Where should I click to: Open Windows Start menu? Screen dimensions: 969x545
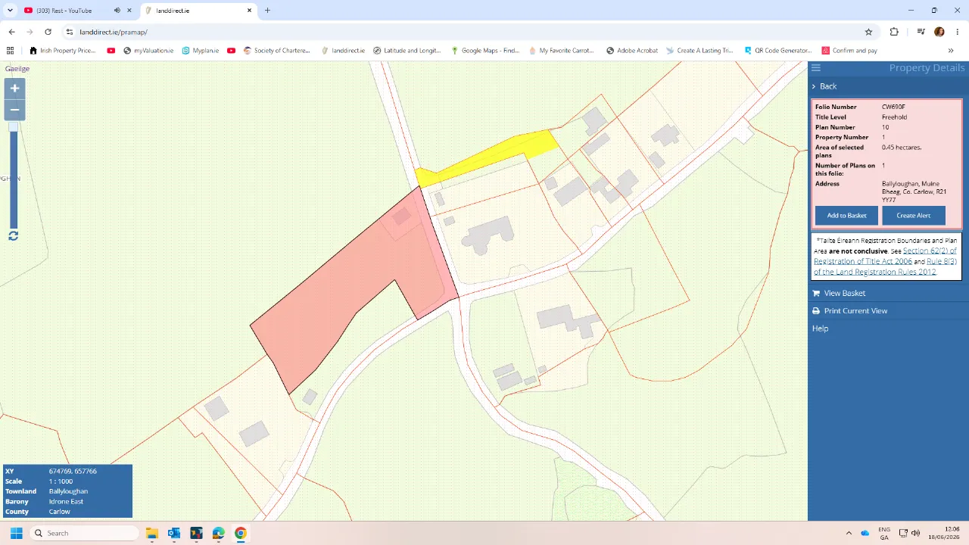click(16, 533)
